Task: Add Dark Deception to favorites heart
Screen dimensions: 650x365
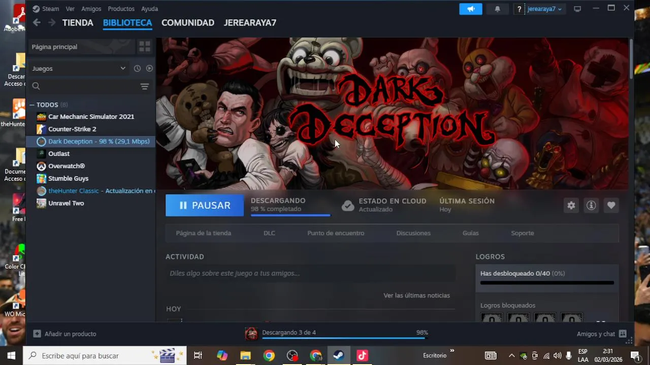Action: (x=611, y=205)
